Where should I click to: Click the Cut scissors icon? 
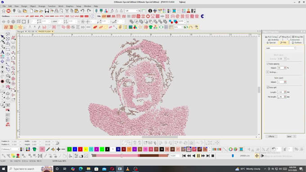point(67,11)
